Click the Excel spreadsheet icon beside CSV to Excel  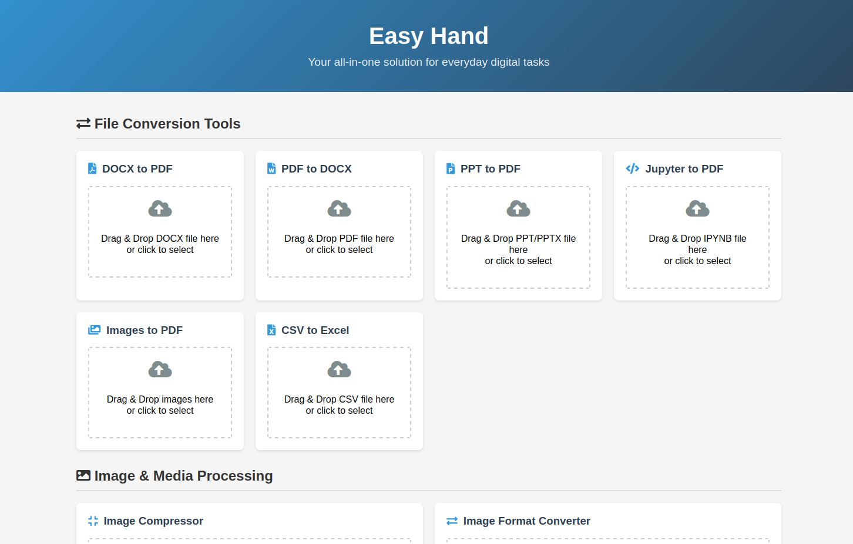coord(271,330)
